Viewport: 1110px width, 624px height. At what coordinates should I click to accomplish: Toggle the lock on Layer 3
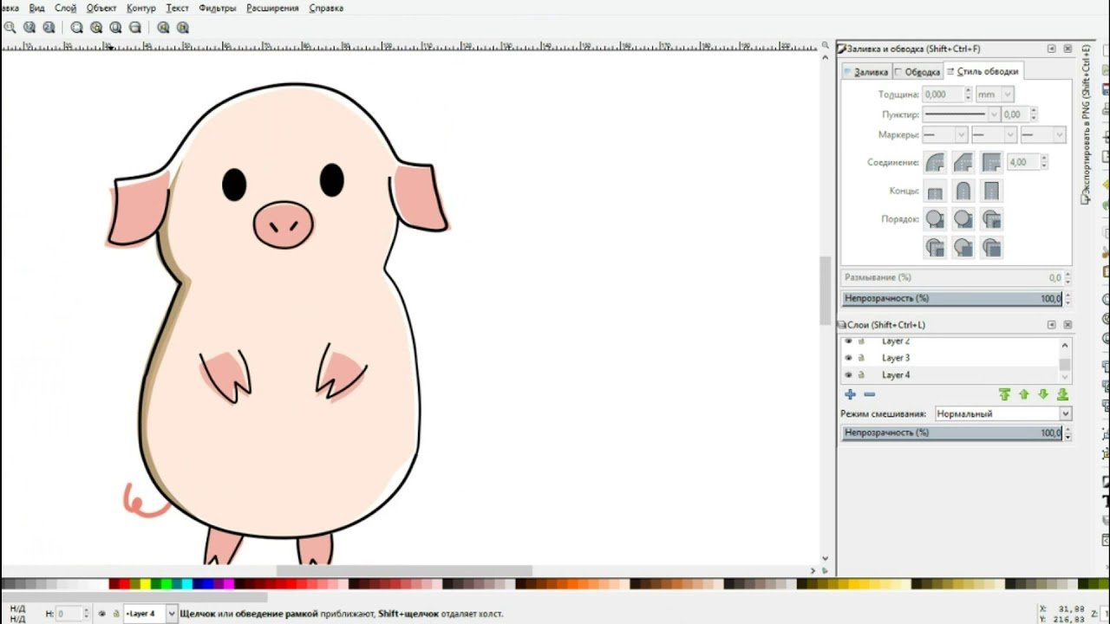click(x=861, y=358)
